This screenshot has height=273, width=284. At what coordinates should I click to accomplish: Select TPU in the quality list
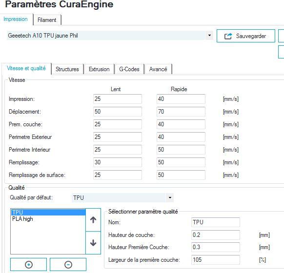coord(48,212)
